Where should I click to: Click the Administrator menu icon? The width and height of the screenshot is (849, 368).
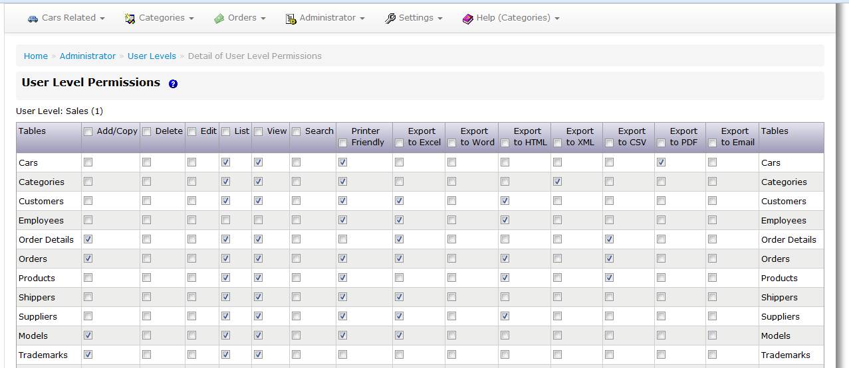(x=291, y=19)
